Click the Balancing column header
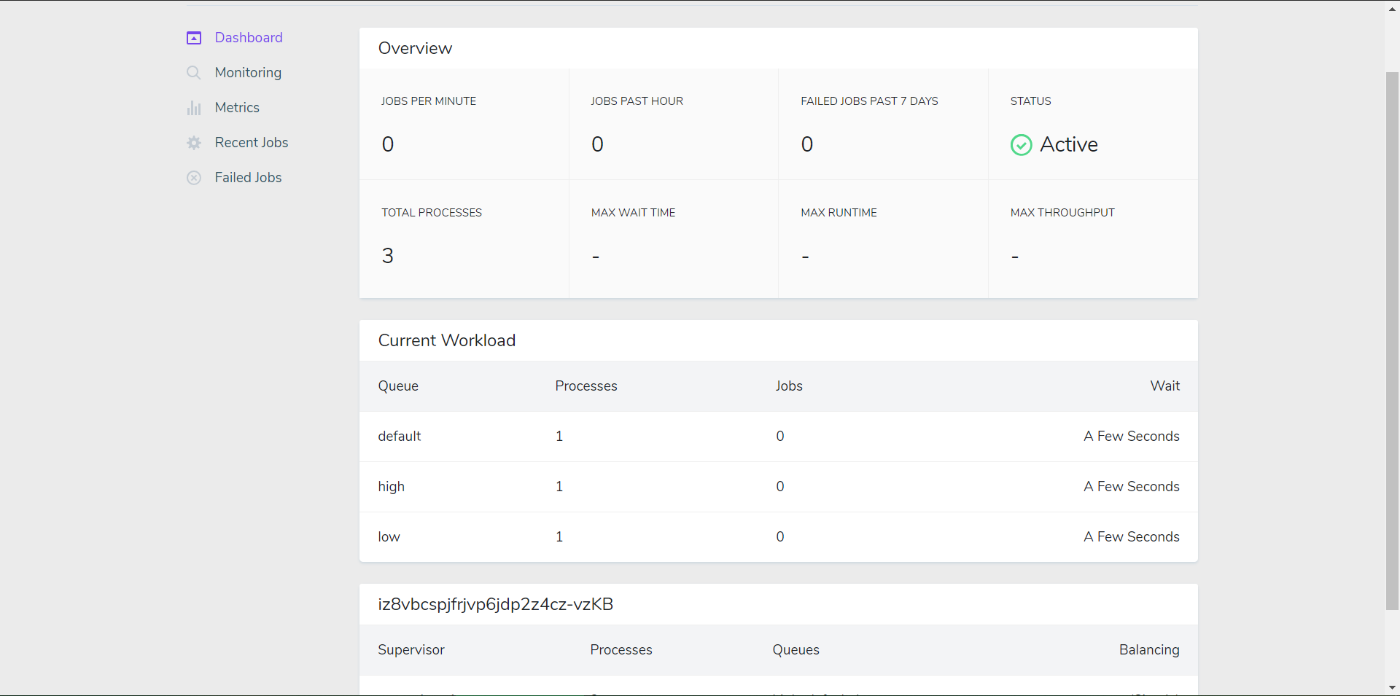 1149,650
